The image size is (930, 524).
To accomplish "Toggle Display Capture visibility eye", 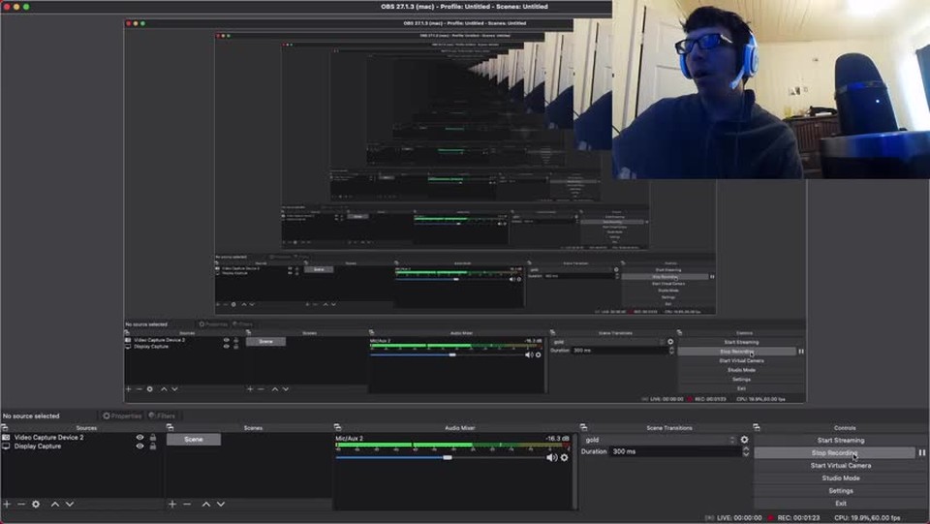I will click(x=139, y=447).
